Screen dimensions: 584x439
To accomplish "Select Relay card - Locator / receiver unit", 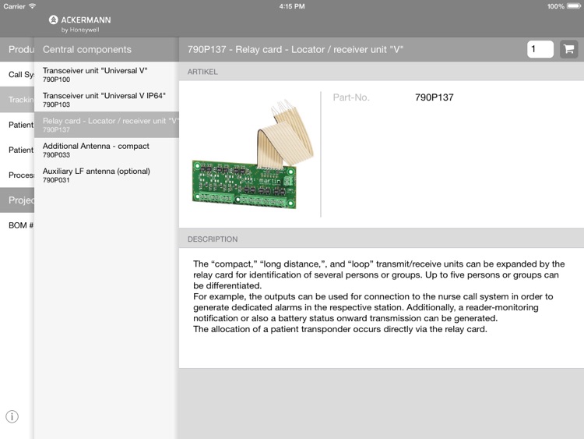I will [107, 125].
